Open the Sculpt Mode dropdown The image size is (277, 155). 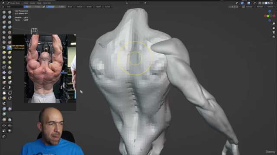pyautogui.click(x=15, y=3)
